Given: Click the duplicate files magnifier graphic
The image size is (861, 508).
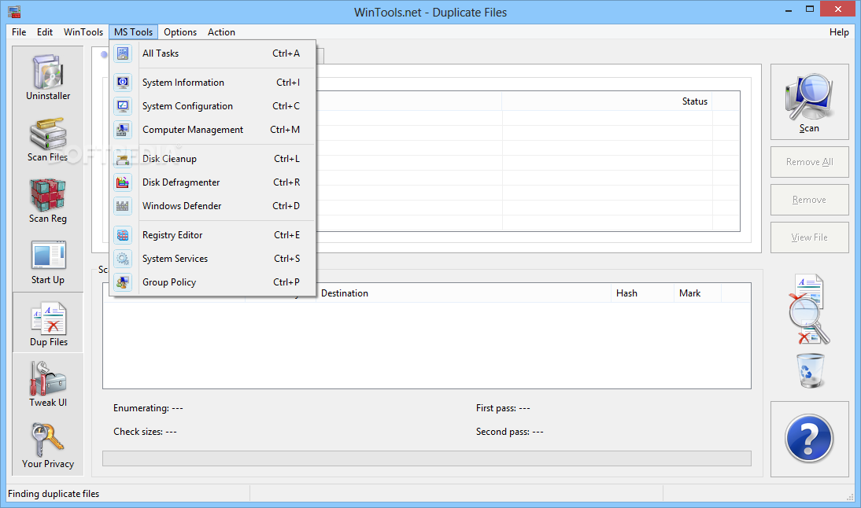Looking at the screenshot, I should [x=809, y=309].
